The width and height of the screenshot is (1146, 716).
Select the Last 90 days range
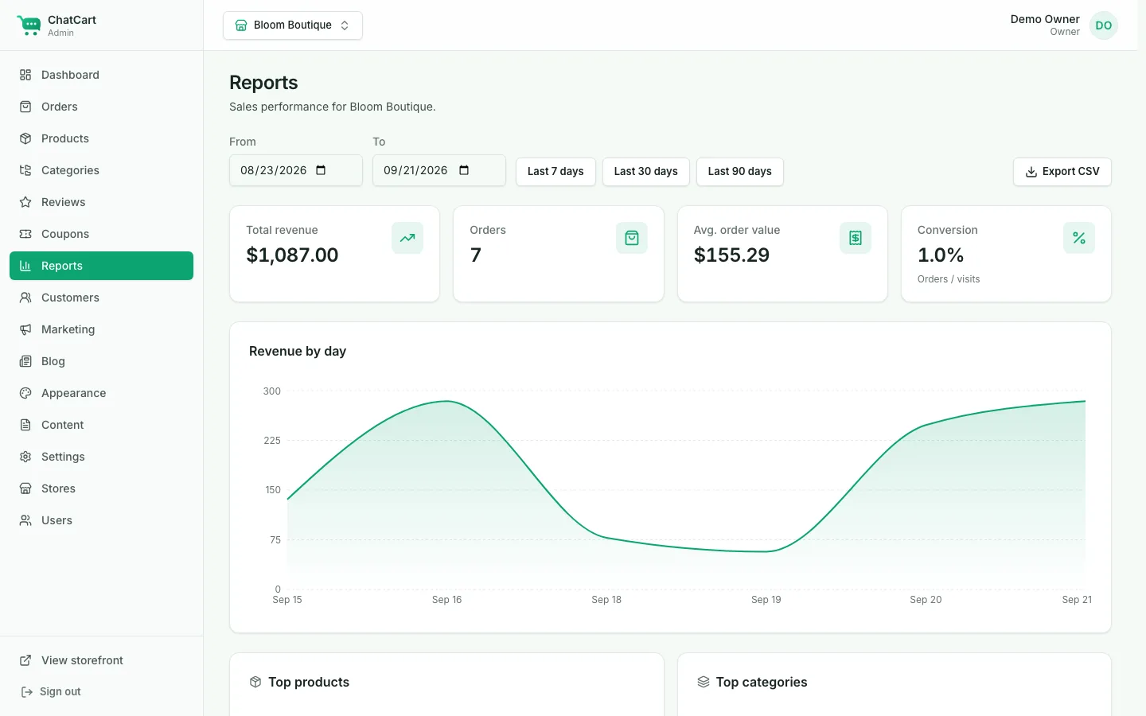point(740,172)
